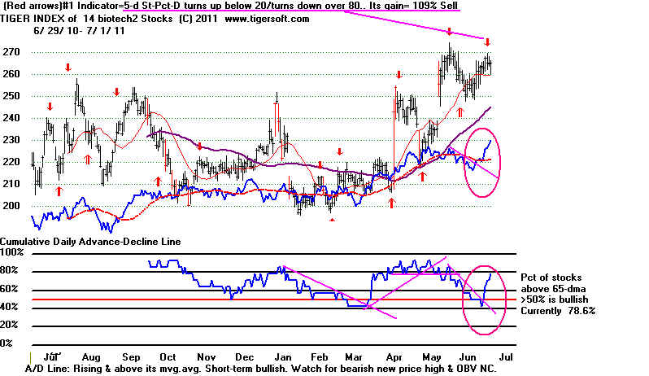Viewport: 649px width, 376px height.
Task: Click the 210 price axis label
Action: [x=11, y=184]
